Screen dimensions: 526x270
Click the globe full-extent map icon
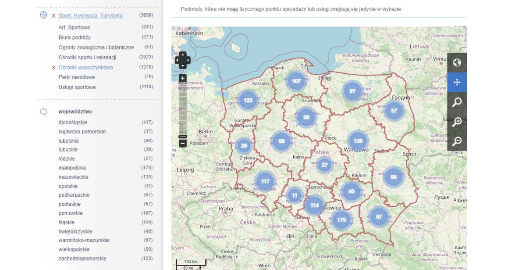(457, 63)
